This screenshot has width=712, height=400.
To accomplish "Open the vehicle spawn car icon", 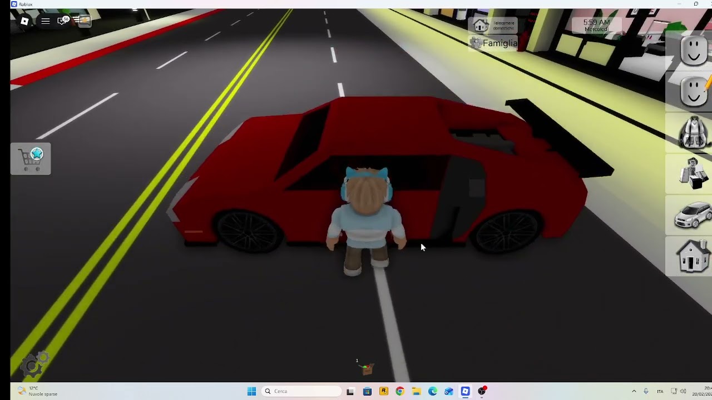I will (x=693, y=214).
